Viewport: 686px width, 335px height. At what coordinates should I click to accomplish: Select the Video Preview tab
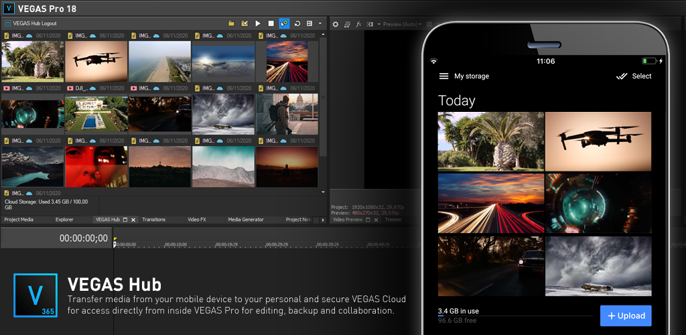348,220
